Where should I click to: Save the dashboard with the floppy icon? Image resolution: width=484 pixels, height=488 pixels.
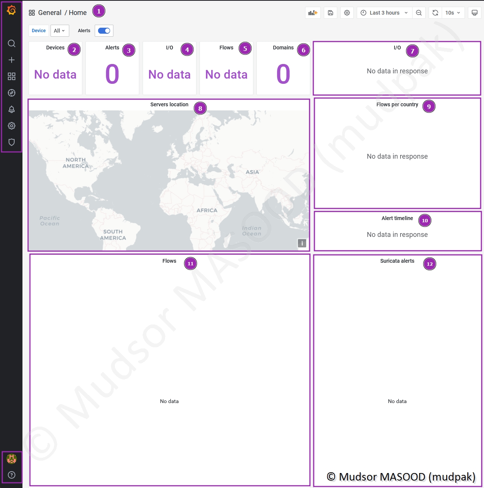coord(331,13)
